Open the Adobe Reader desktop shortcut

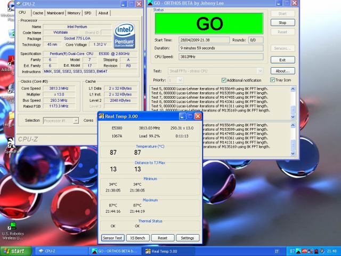coord(11,64)
